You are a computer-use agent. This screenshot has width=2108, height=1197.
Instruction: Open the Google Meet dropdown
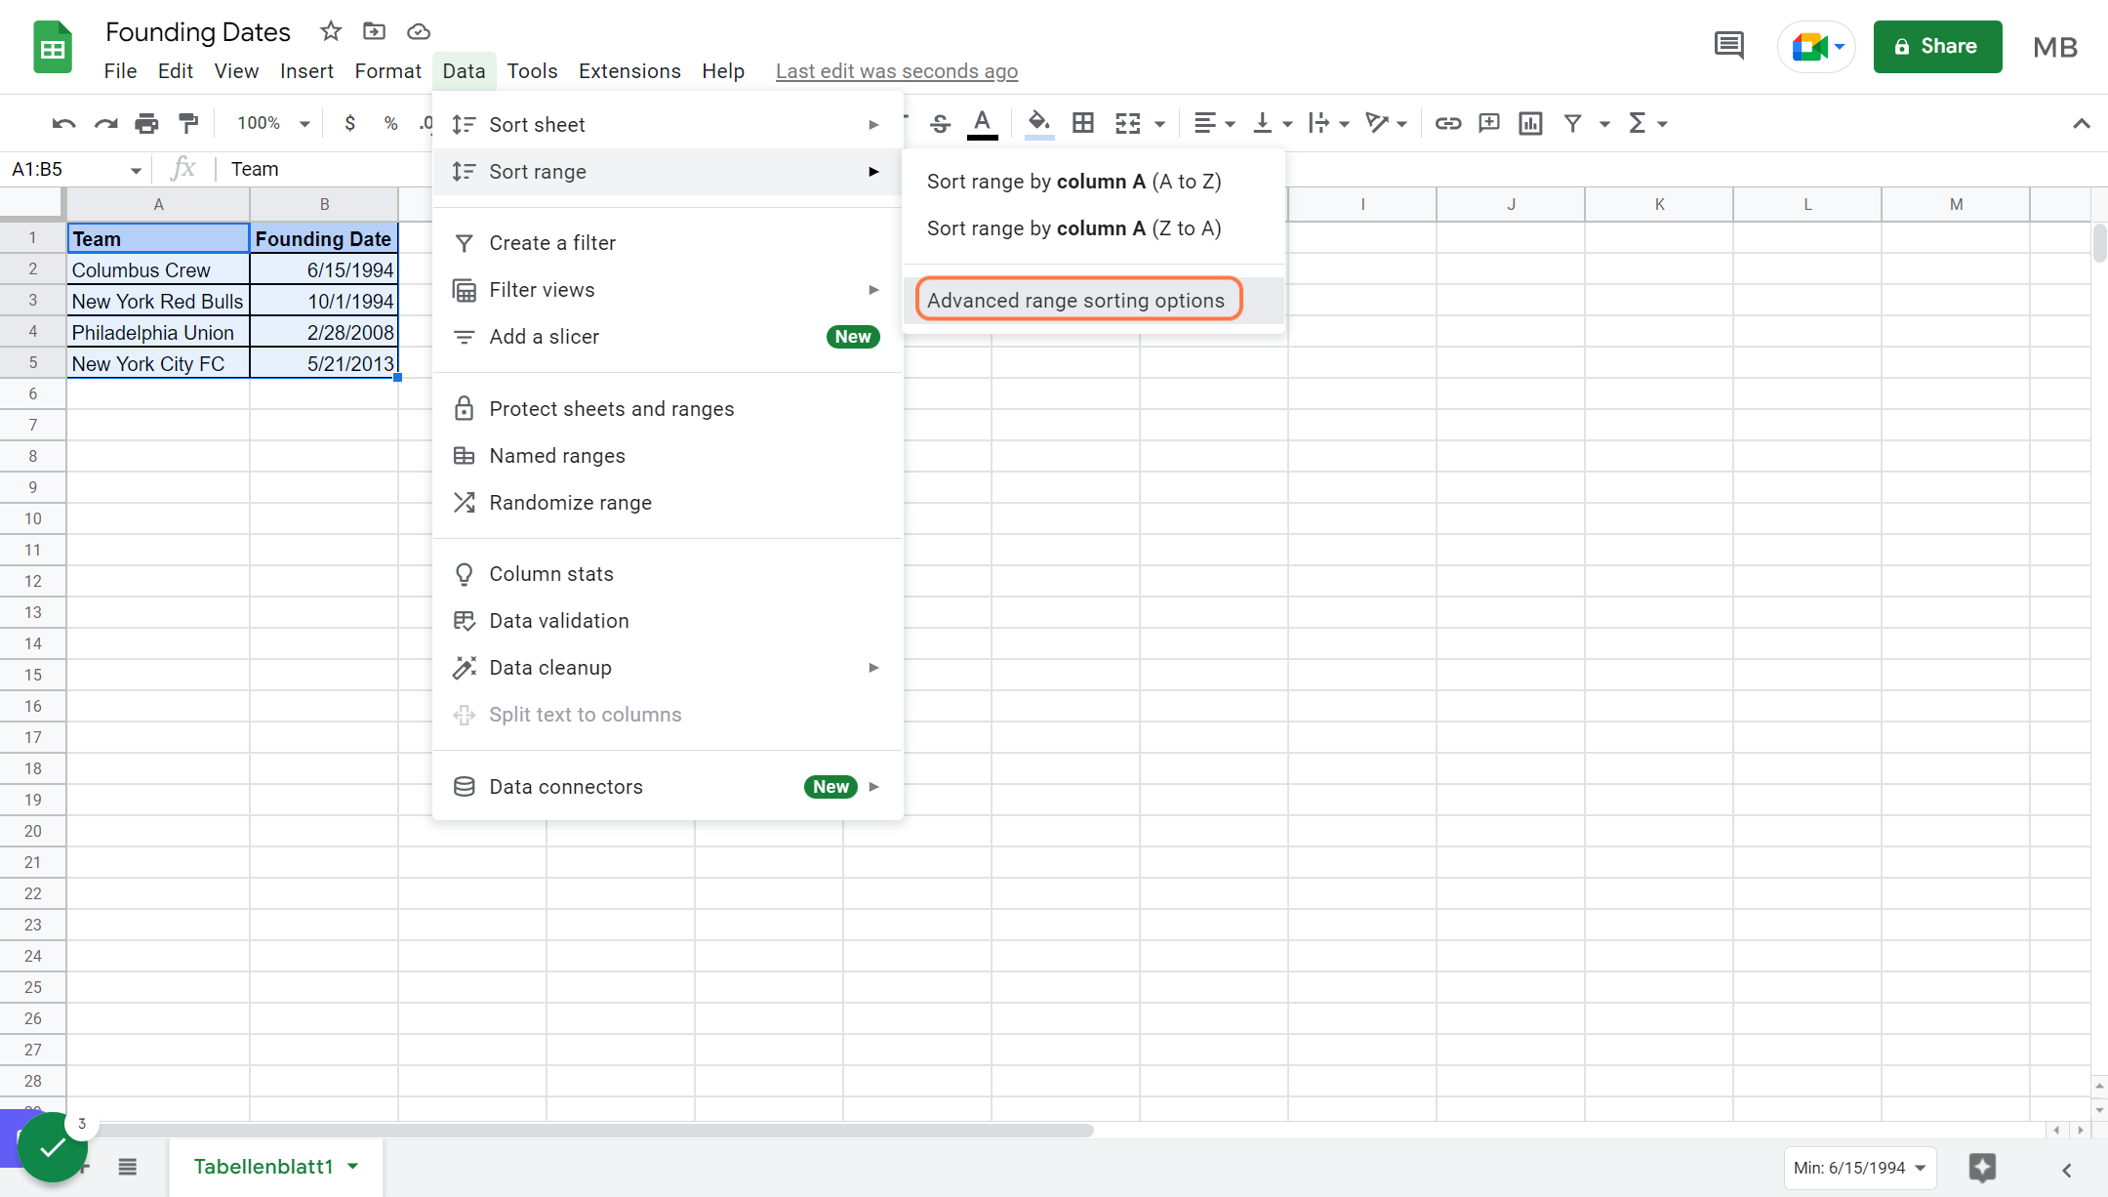click(1840, 47)
